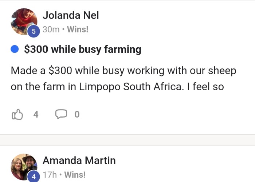Open the Wins! category on Jolanda's post
Screen dimensions: 255x182
click(x=78, y=29)
